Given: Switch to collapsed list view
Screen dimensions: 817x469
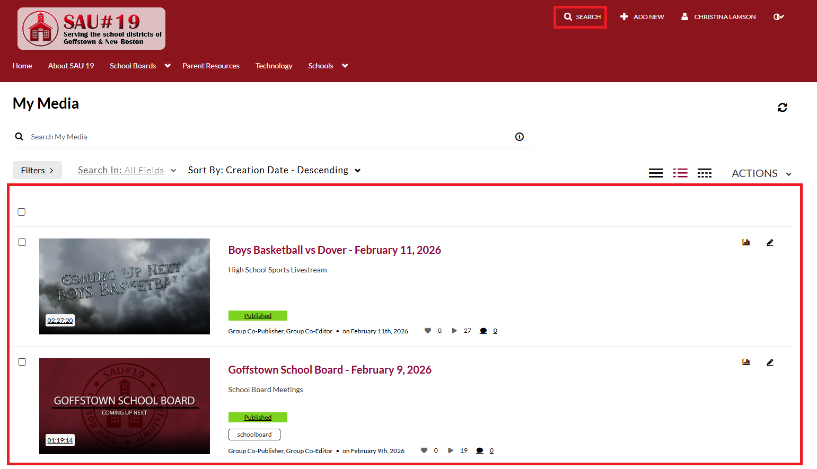Looking at the screenshot, I should pyautogui.click(x=656, y=173).
